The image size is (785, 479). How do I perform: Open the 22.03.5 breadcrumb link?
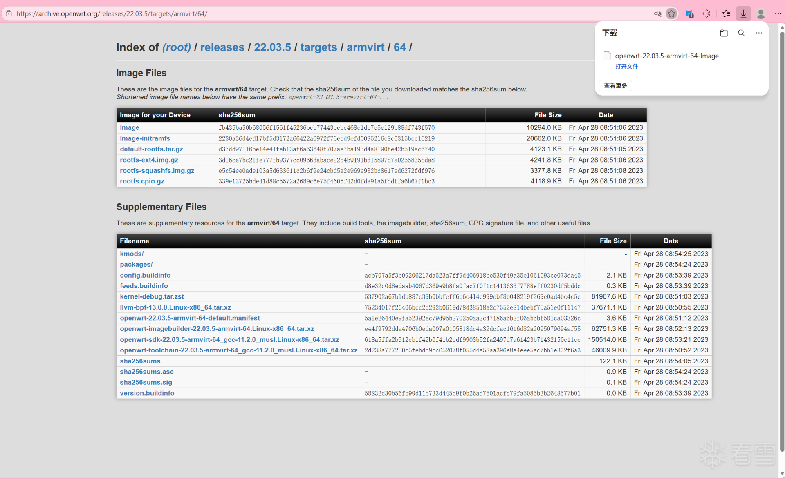(272, 47)
